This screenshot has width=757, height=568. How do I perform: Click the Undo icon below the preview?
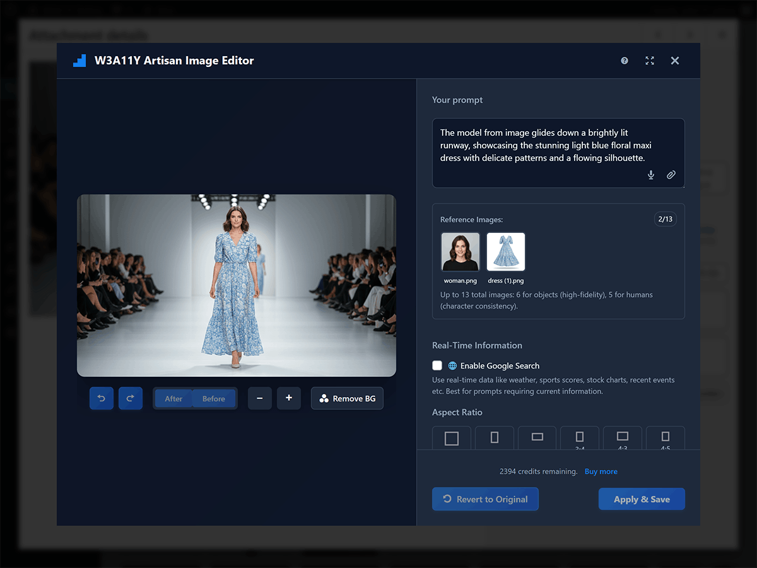[102, 398]
